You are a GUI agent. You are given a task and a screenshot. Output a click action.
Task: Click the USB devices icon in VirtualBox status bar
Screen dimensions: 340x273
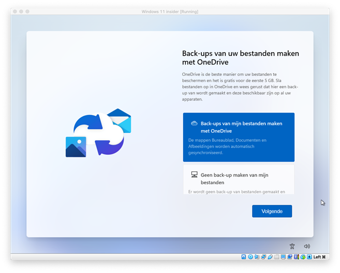tap(270, 257)
